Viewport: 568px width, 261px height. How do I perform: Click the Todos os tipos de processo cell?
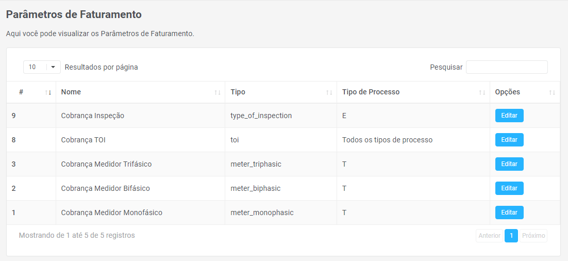pos(387,140)
